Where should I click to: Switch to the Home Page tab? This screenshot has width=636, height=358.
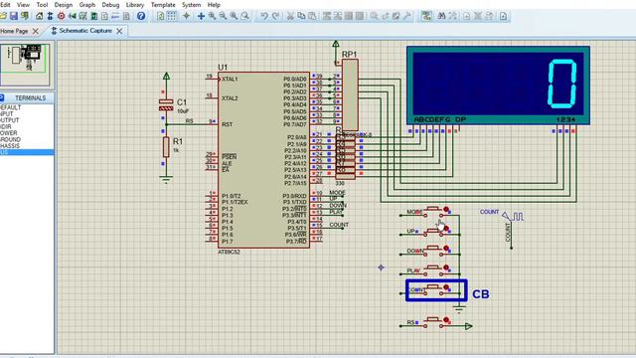point(14,31)
